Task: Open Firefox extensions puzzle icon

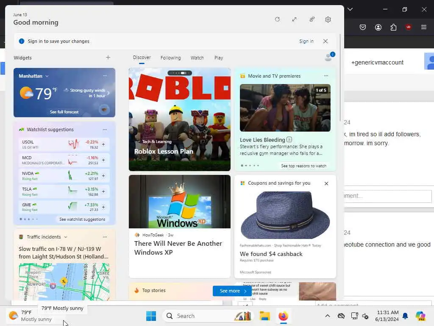Action: coord(393,27)
